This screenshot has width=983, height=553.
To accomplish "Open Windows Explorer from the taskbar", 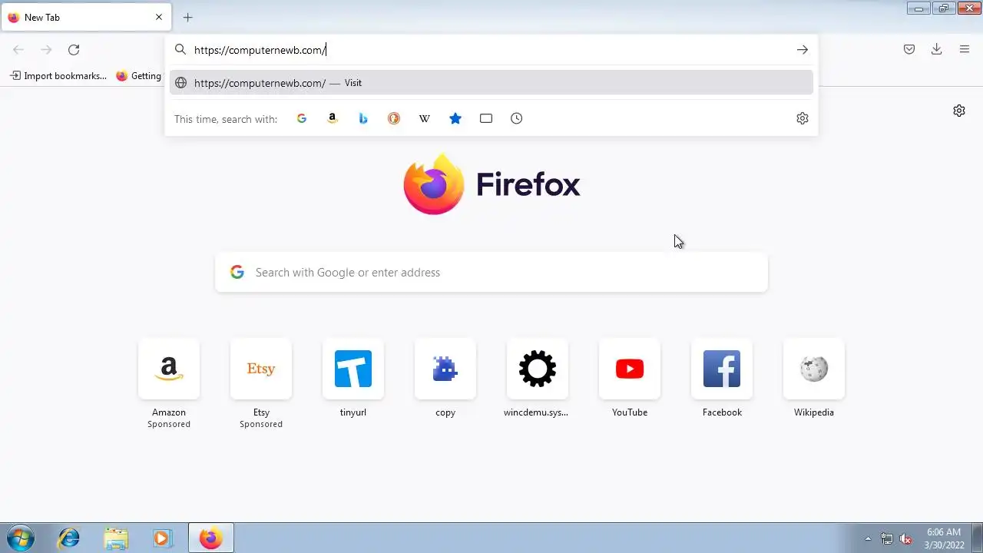I will tap(116, 538).
